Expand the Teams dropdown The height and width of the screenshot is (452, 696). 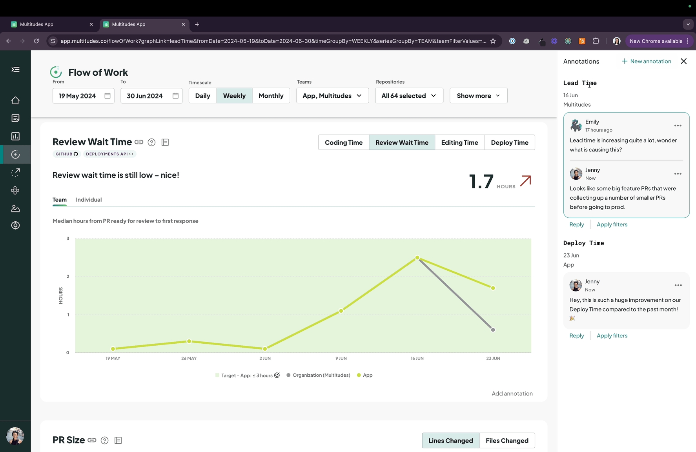pyautogui.click(x=332, y=96)
